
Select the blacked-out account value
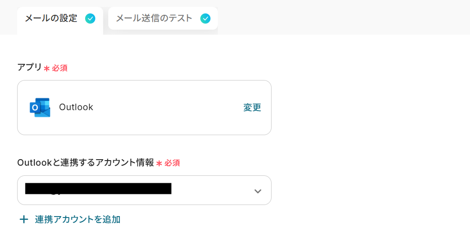pyautogui.click(x=98, y=189)
